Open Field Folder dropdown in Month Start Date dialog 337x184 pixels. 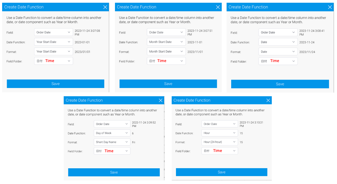(166, 61)
